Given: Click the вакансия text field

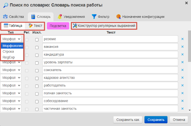Looking at the screenshot, I should coord(110,47).
